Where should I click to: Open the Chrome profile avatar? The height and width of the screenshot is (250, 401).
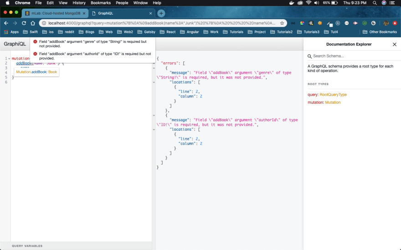pyautogui.click(x=386, y=23)
